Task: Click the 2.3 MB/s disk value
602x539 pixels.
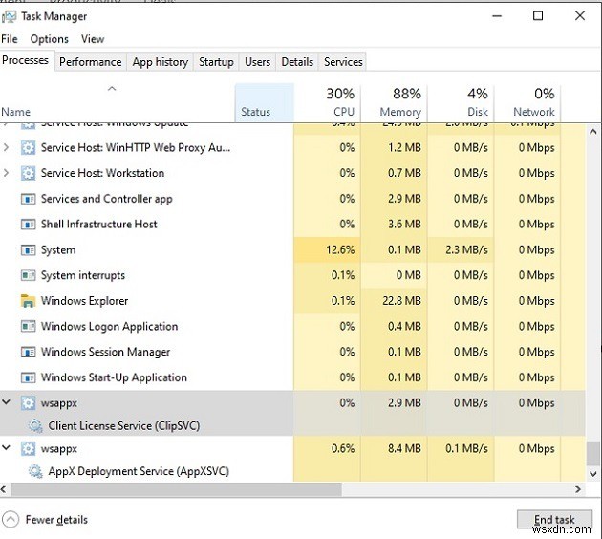Action: pos(467,250)
